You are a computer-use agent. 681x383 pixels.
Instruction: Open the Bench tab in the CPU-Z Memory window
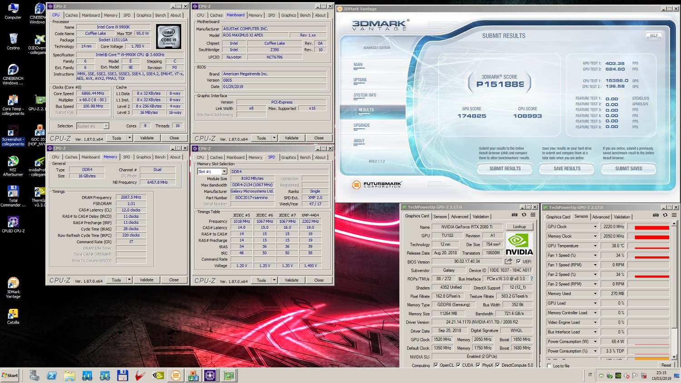click(x=160, y=157)
